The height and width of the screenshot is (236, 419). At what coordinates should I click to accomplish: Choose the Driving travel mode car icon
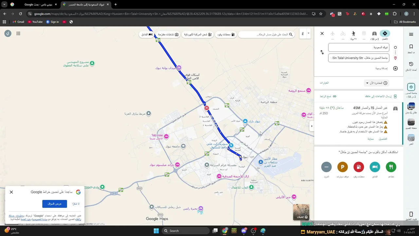tap(374, 33)
